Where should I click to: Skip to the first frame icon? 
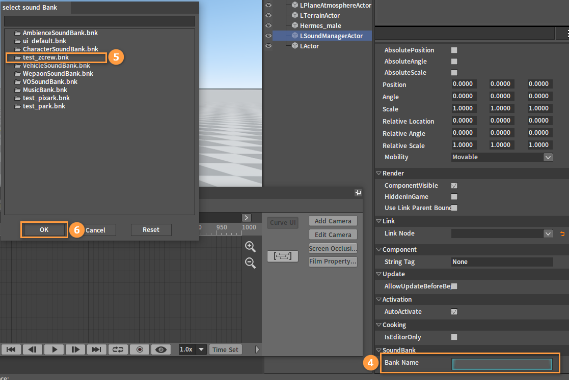[11, 349]
